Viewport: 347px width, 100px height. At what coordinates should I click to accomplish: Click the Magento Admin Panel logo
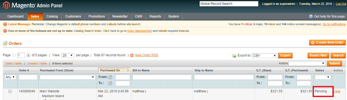pyautogui.click(x=33, y=5)
